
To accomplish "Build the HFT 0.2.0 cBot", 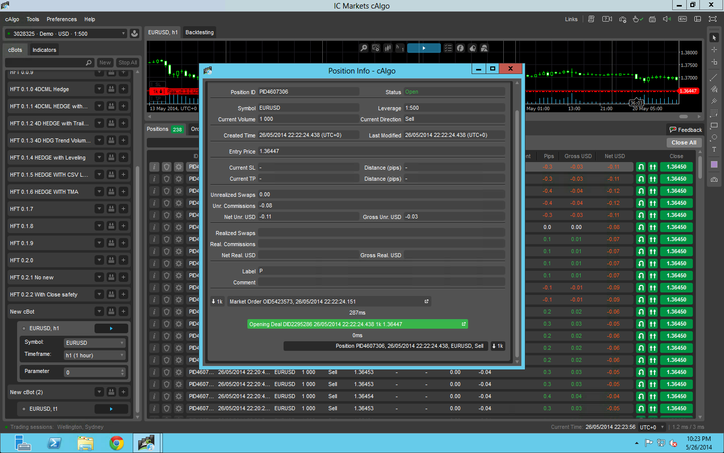I will point(111,260).
